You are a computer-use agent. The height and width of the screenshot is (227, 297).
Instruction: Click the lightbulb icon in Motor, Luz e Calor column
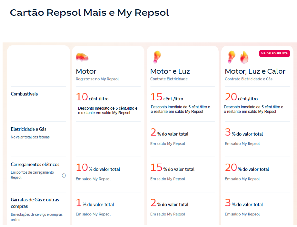pyautogui.click(x=232, y=57)
